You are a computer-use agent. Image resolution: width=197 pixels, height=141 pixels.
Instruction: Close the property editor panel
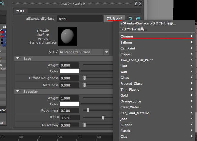pyautogui.click(x=140, y=4)
